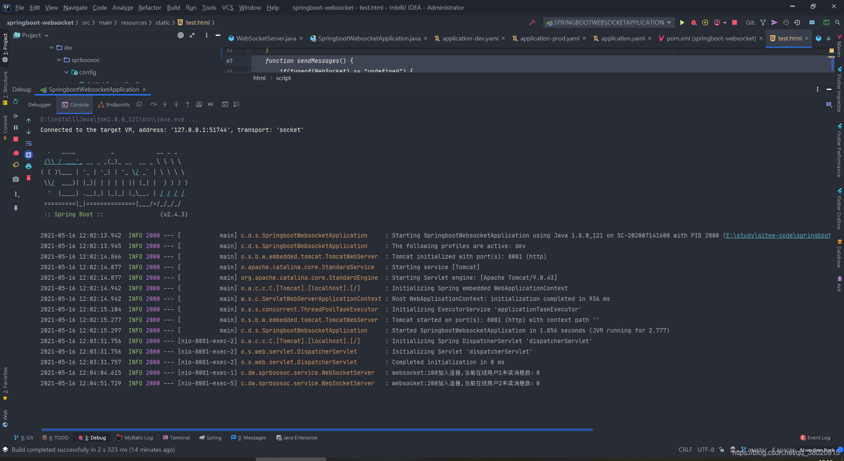Click Git update project branch icon
Viewport: 844px width, 461px height.
[763, 22]
